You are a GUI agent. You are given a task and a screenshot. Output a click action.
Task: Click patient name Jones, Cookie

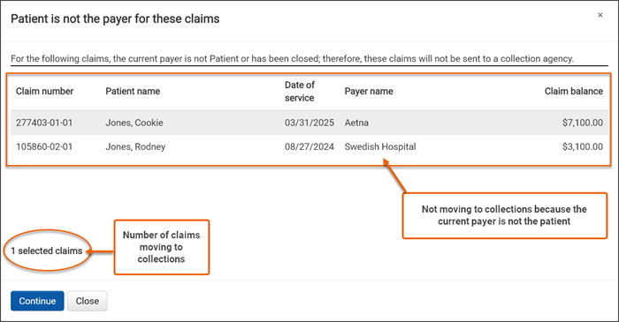pyautogui.click(x=134, y=123)
